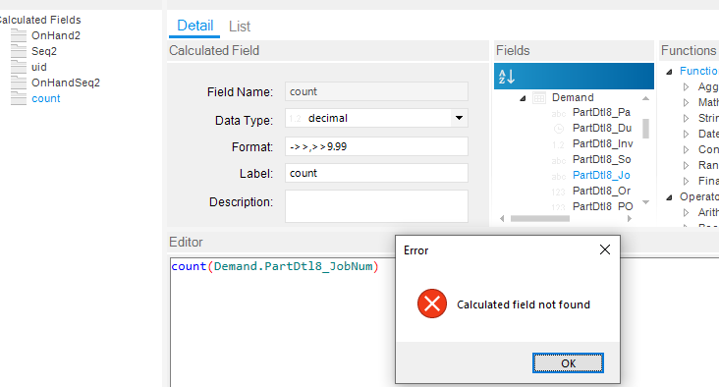The width and height of the screenshot is (719, 387).
Task: Click the integer type icon beside PartDtl8_Or
Action: 558,192
